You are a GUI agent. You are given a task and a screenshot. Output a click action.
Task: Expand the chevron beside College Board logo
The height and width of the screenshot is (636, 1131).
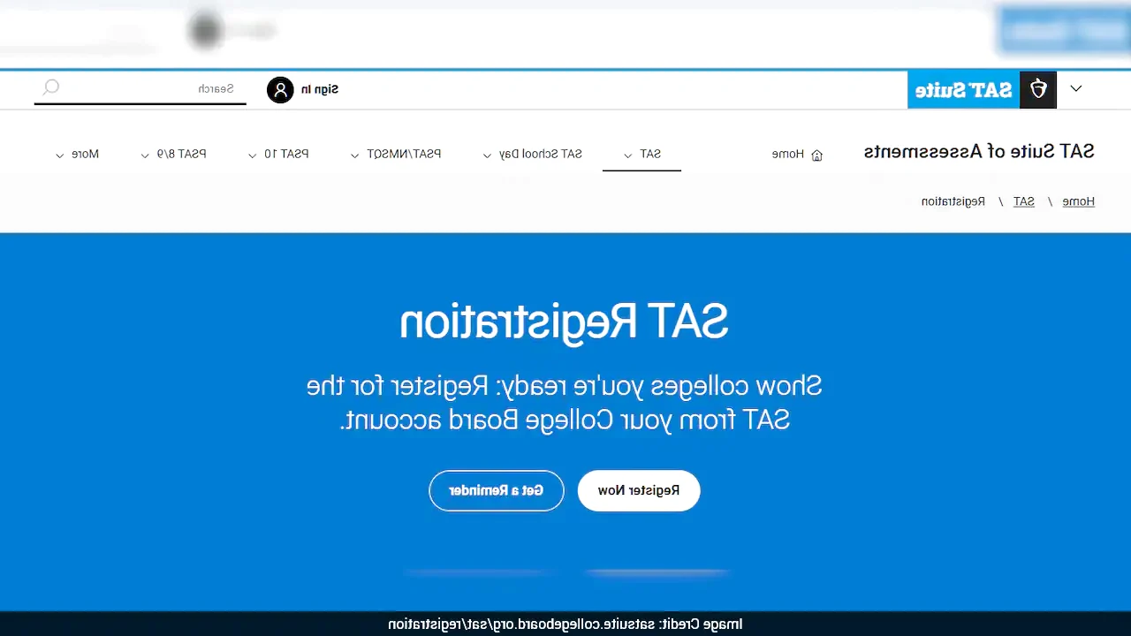pos(1075,89)
